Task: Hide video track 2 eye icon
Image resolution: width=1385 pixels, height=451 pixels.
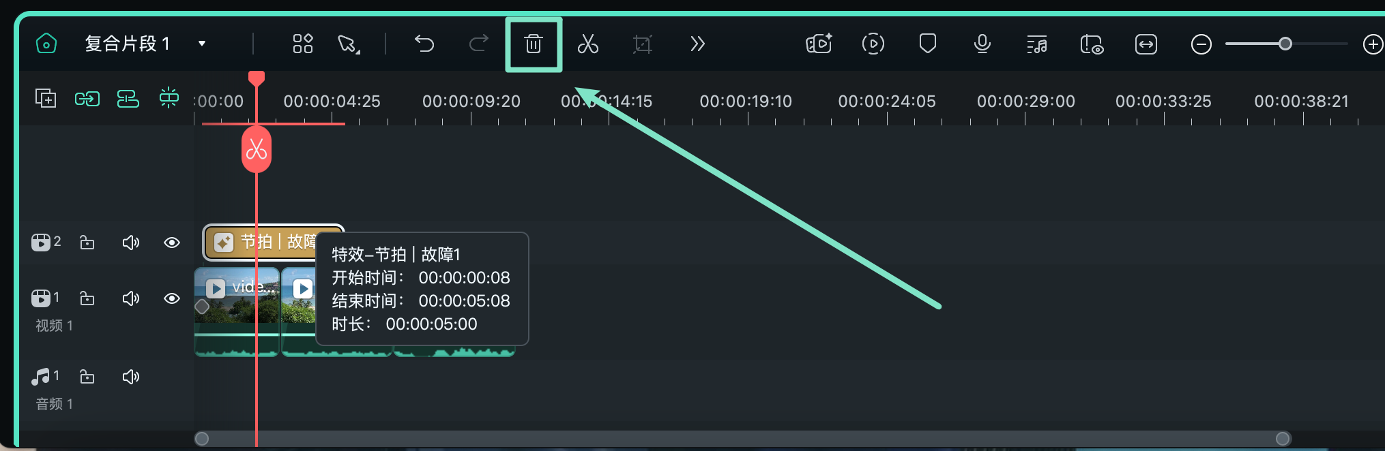Action: coord(172,243)
